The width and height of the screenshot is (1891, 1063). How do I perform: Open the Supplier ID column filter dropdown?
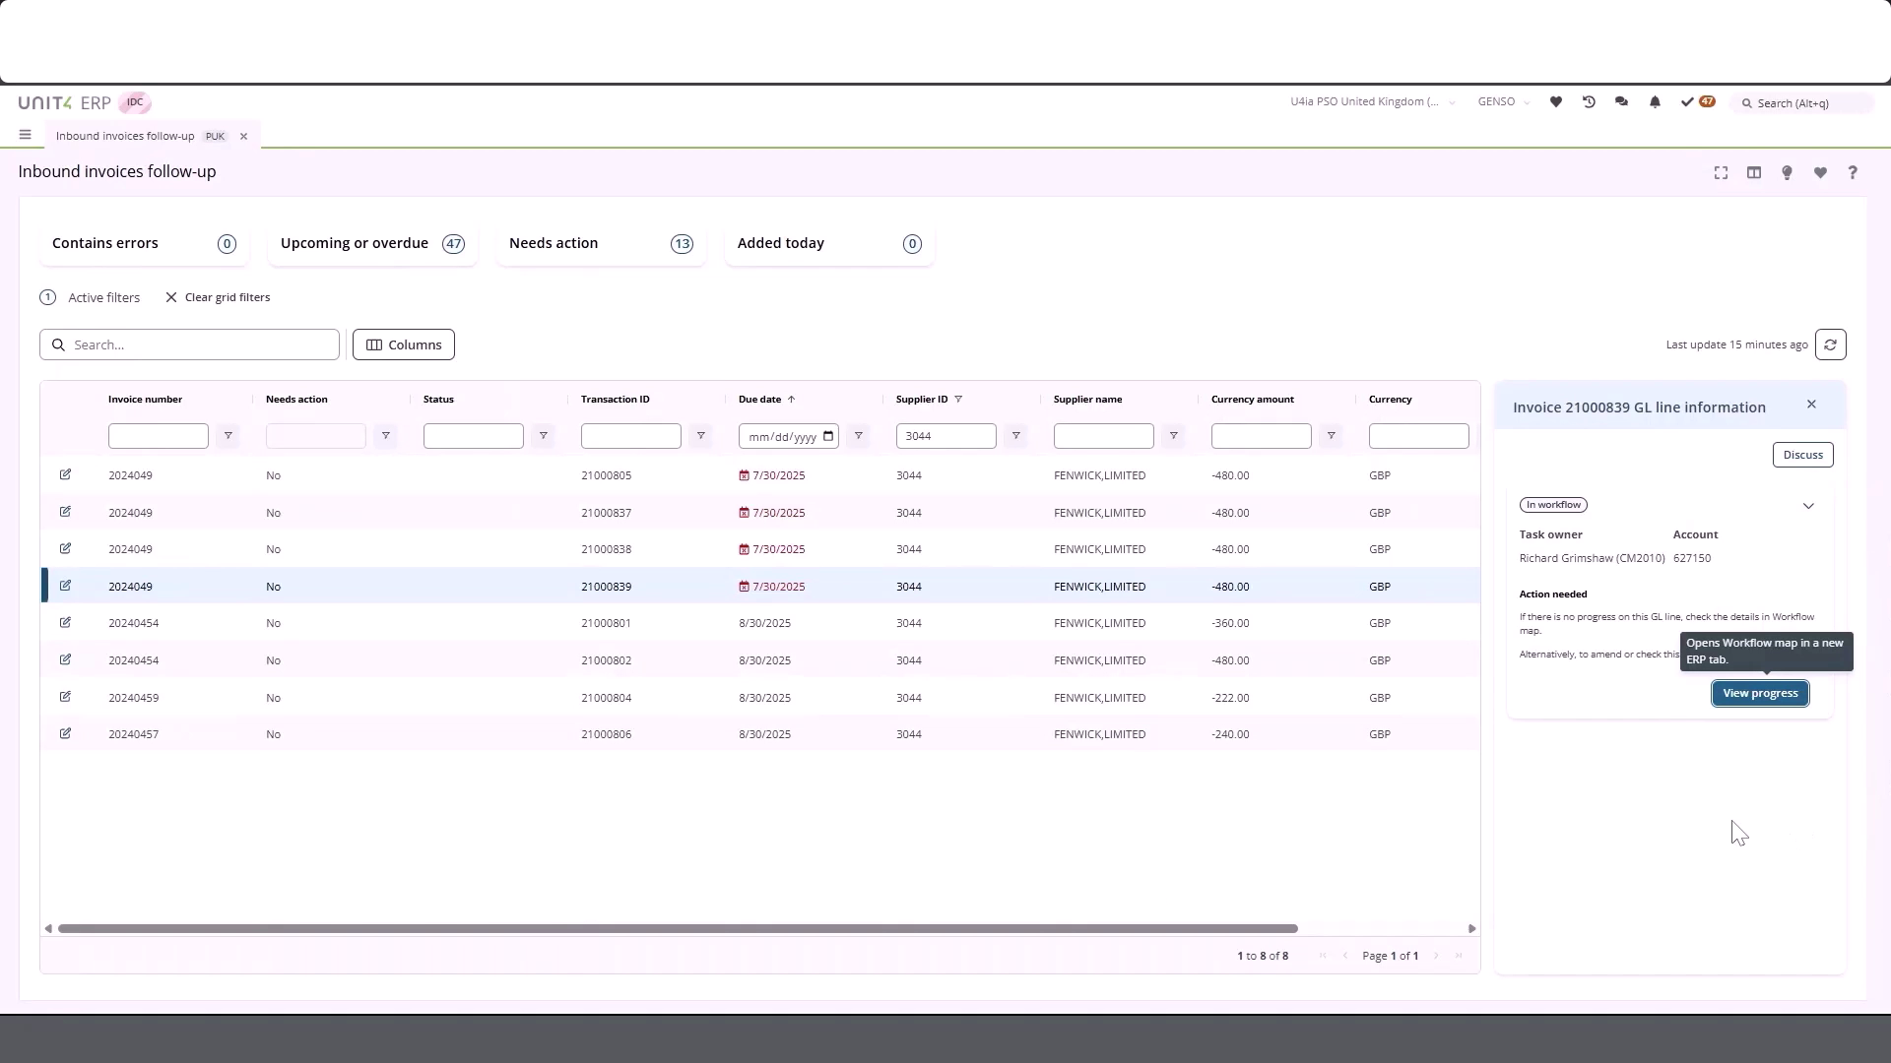(1015, 436)
